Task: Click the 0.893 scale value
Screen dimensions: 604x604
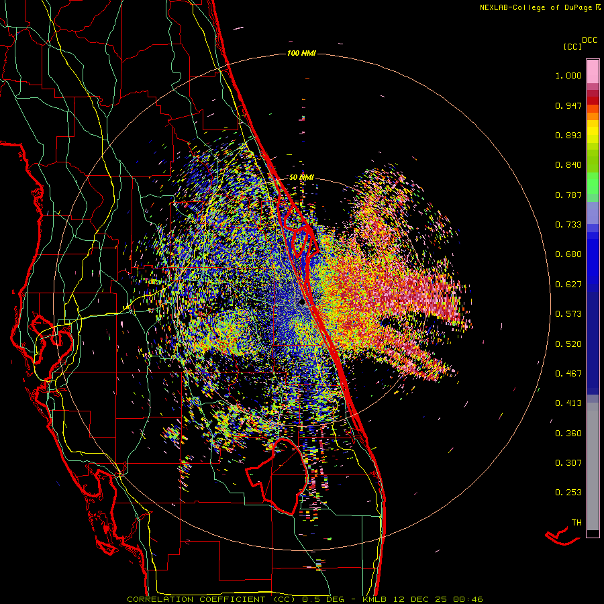Action: (568, 135)
